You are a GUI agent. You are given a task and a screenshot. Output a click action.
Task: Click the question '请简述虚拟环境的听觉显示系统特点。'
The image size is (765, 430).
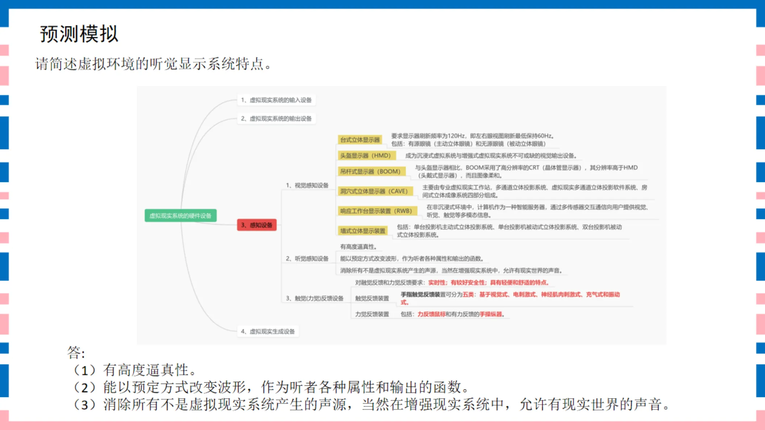pyautogui.click(x=154, y=64)
